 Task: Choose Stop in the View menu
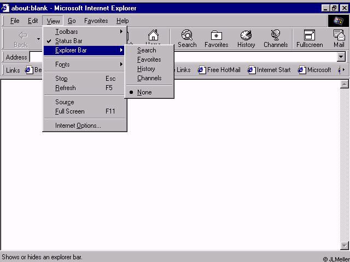(x=84, y=79)
